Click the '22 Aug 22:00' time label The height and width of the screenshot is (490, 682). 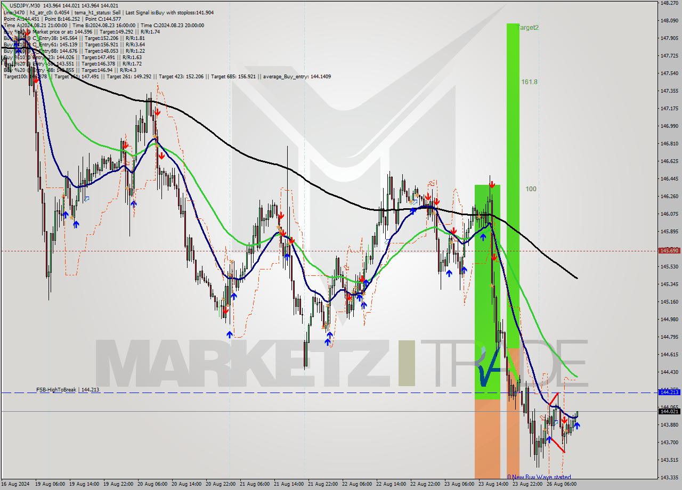tap(425, 485)
